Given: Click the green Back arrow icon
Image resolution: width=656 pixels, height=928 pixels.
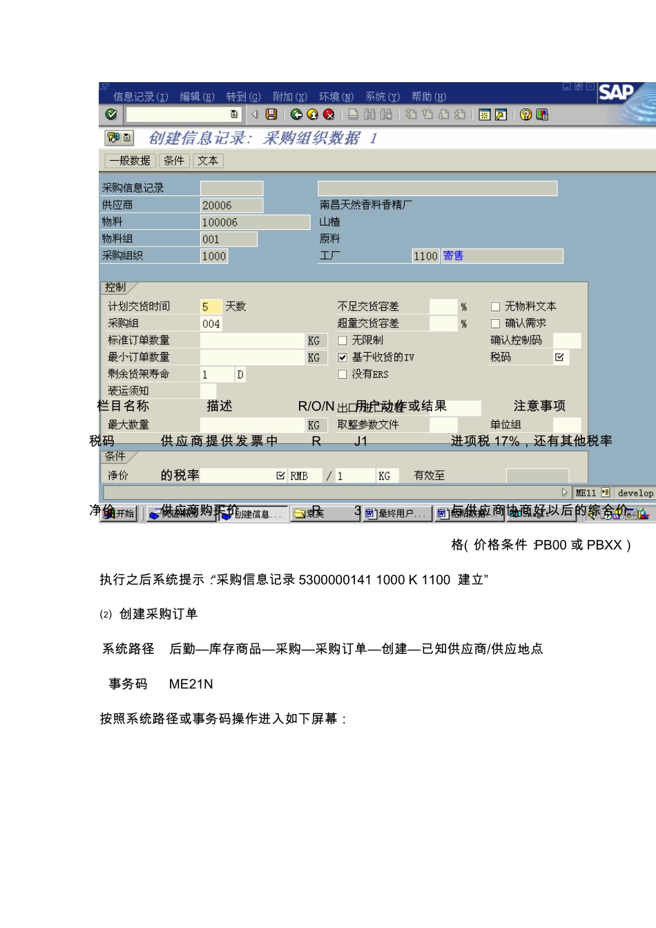Looking at the screenshot, I should tap(296, 114).
